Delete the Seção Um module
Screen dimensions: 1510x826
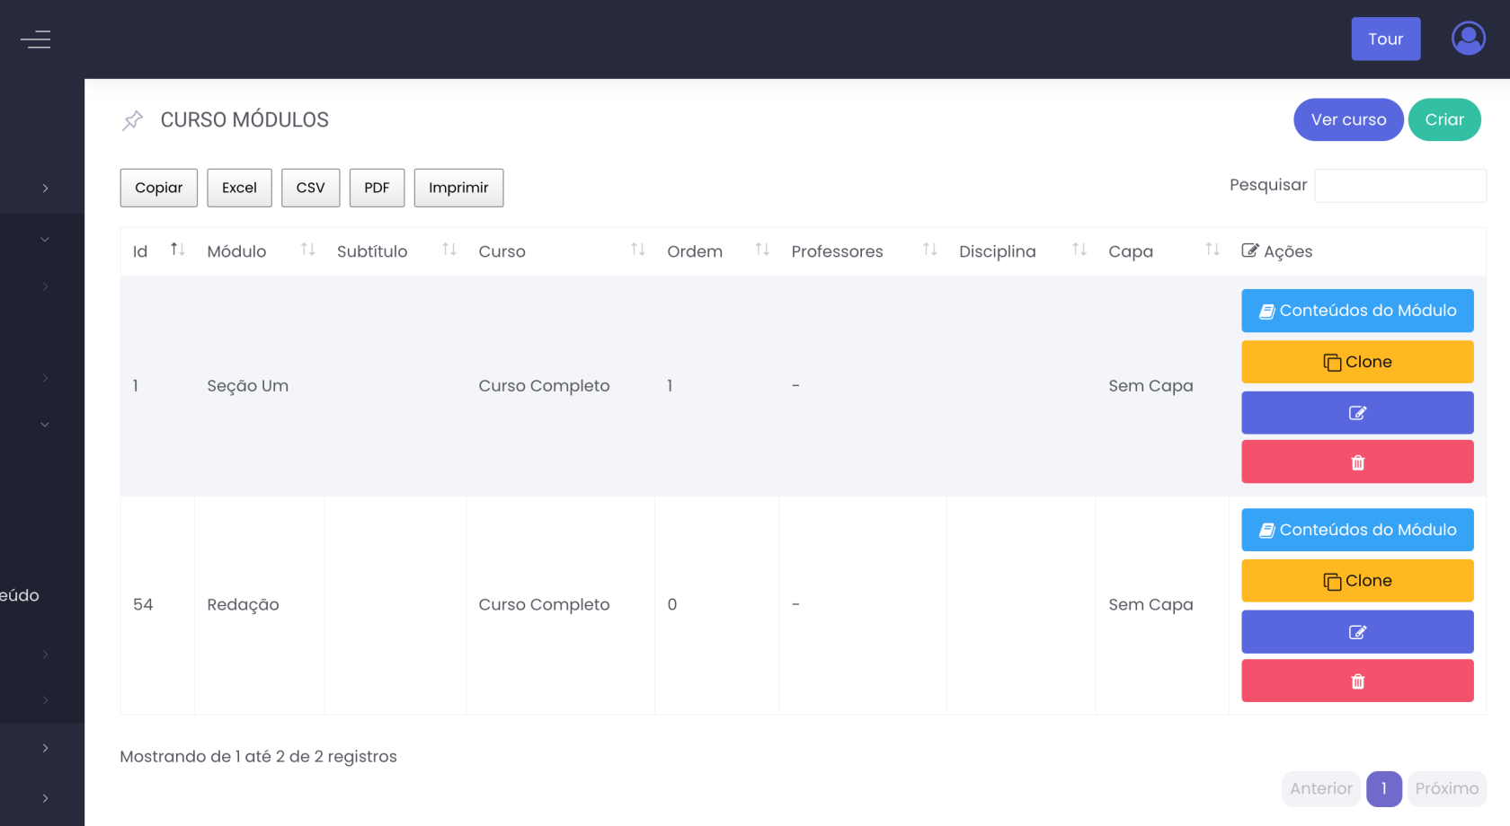click(1357, 462)
